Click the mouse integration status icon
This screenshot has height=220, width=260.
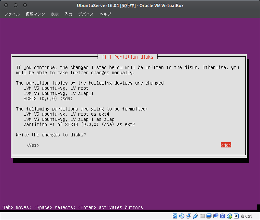pos(230,216)
